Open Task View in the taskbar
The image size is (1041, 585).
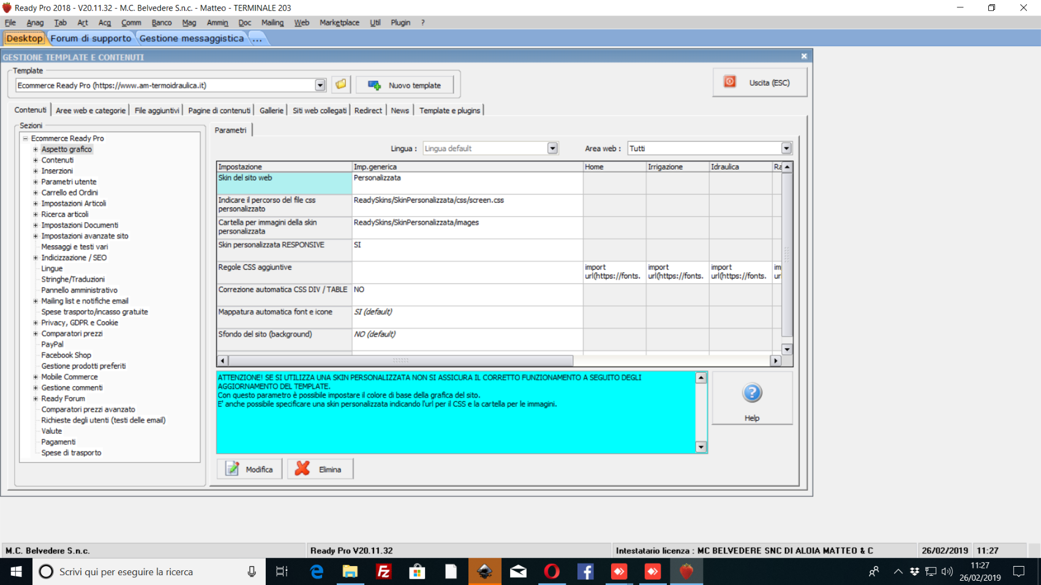coord(282,572)
